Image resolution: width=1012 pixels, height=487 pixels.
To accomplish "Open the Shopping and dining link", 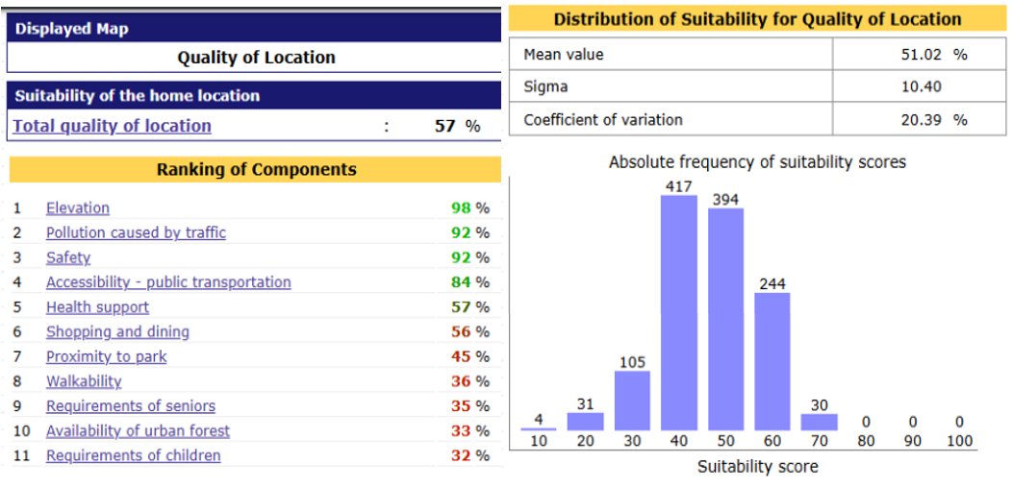I will tap(117, 332).
